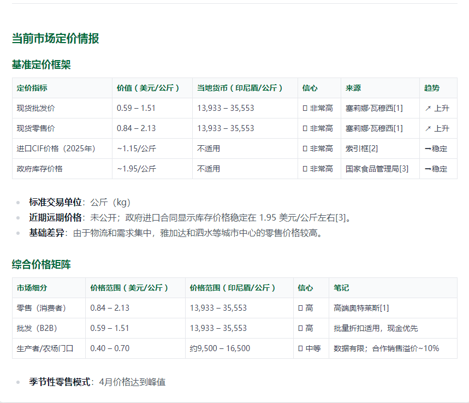The height and width of the screenshot is (403, 469).
Task: Click 高 confidence in 批发（B2B）row
Action: (306, 328)
